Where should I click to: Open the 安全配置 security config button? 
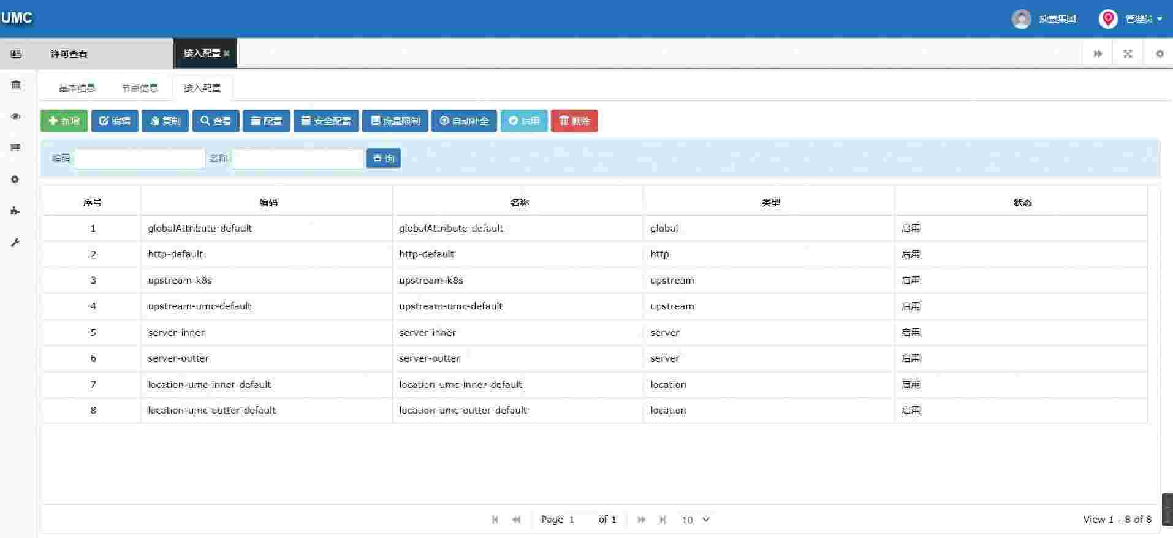point(326,121)
